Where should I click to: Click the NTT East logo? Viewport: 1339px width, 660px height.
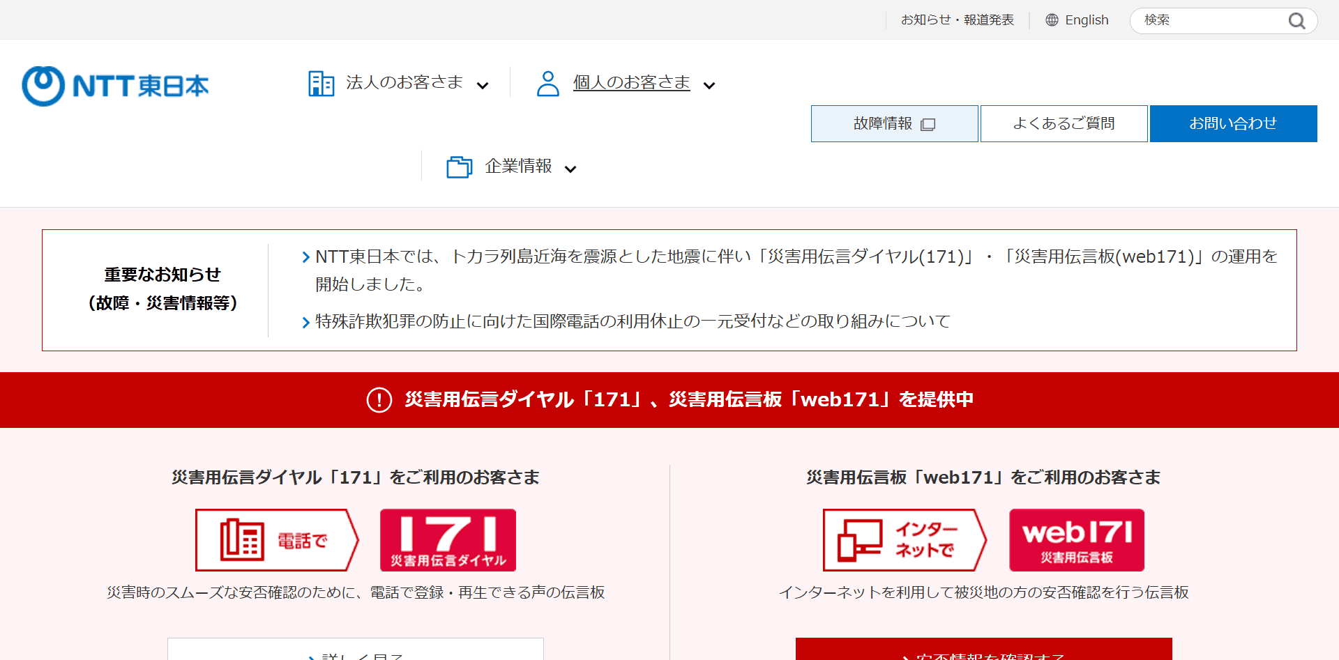[115, 86]
